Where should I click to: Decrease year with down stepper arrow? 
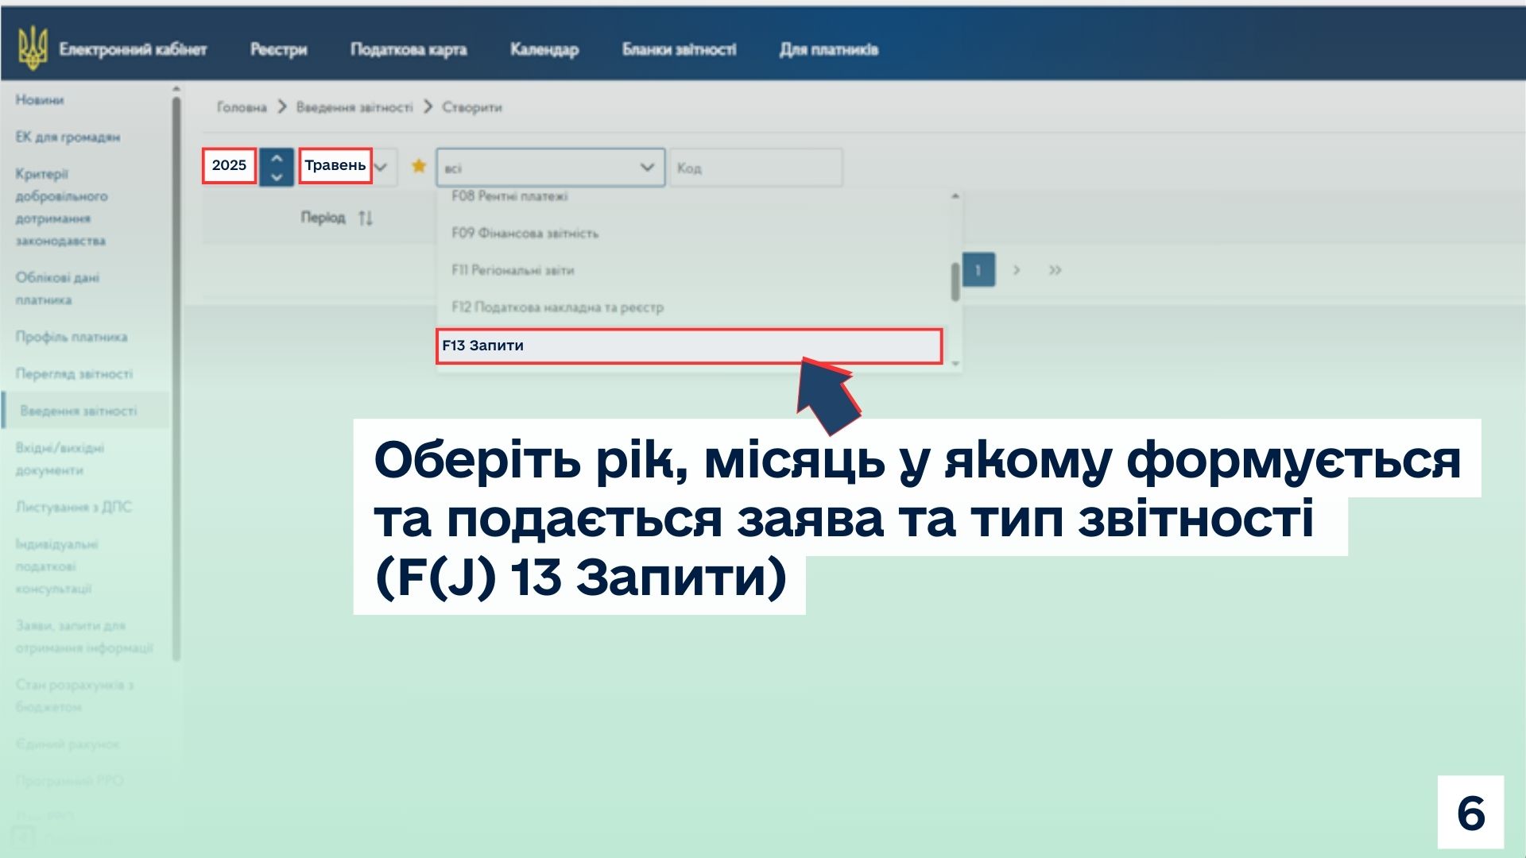tap(277, 177)
